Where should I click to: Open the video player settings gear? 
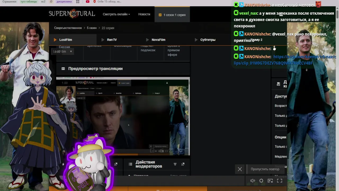tap(261, 181)
